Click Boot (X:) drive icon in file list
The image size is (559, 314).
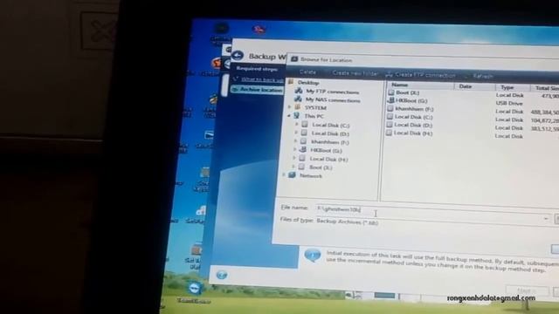click(391, 92)
